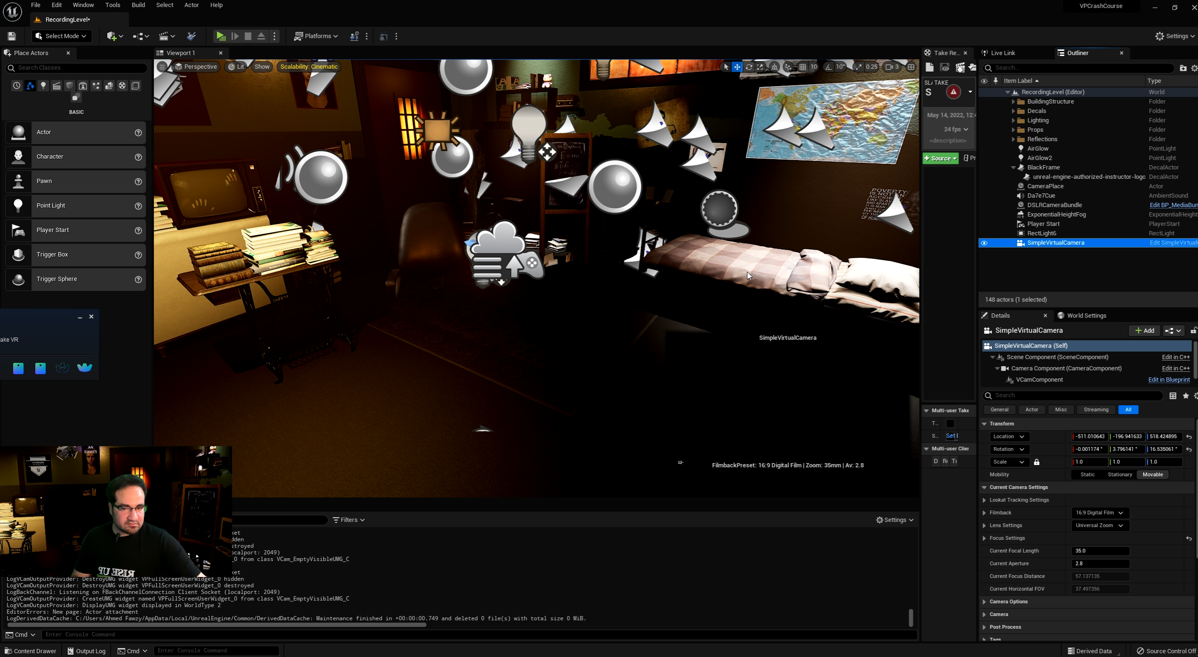This screenshot has height=657, width=1198.
Task: Open the Platforms dropdown
Action: 316,36
